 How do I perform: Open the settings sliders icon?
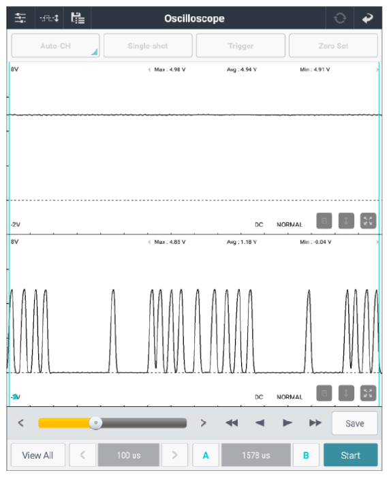click(x=20, y=18)
